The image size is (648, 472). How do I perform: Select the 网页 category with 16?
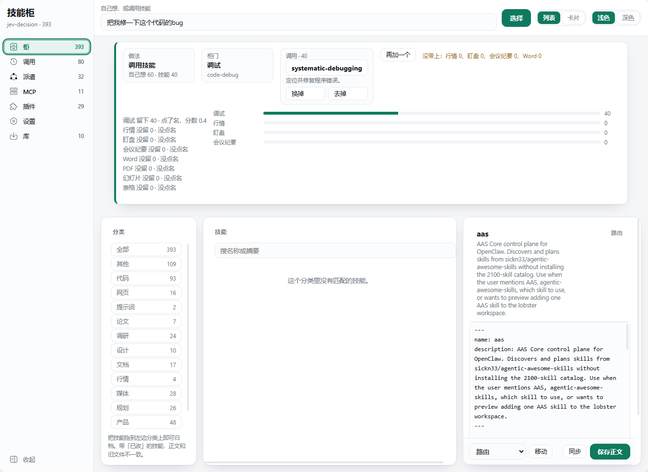[146, 293]
